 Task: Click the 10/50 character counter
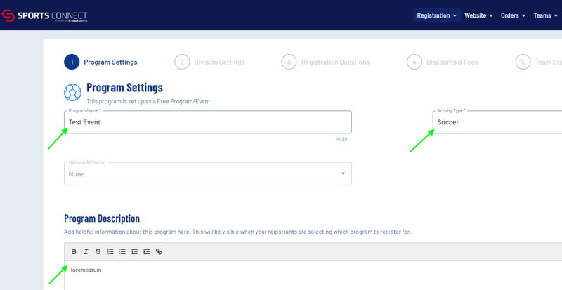tap(341, 139)
